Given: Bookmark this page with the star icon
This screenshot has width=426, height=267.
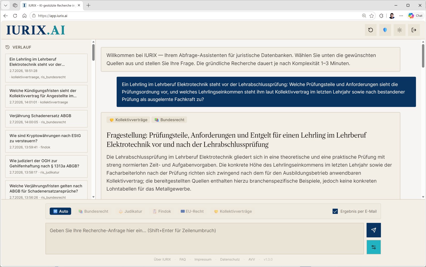Looking at the screenshot, I should tap(372, 16).
